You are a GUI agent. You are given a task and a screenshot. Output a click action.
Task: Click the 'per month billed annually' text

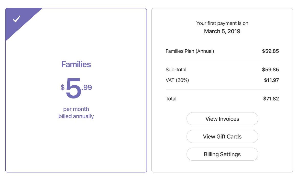pos(76,113)
